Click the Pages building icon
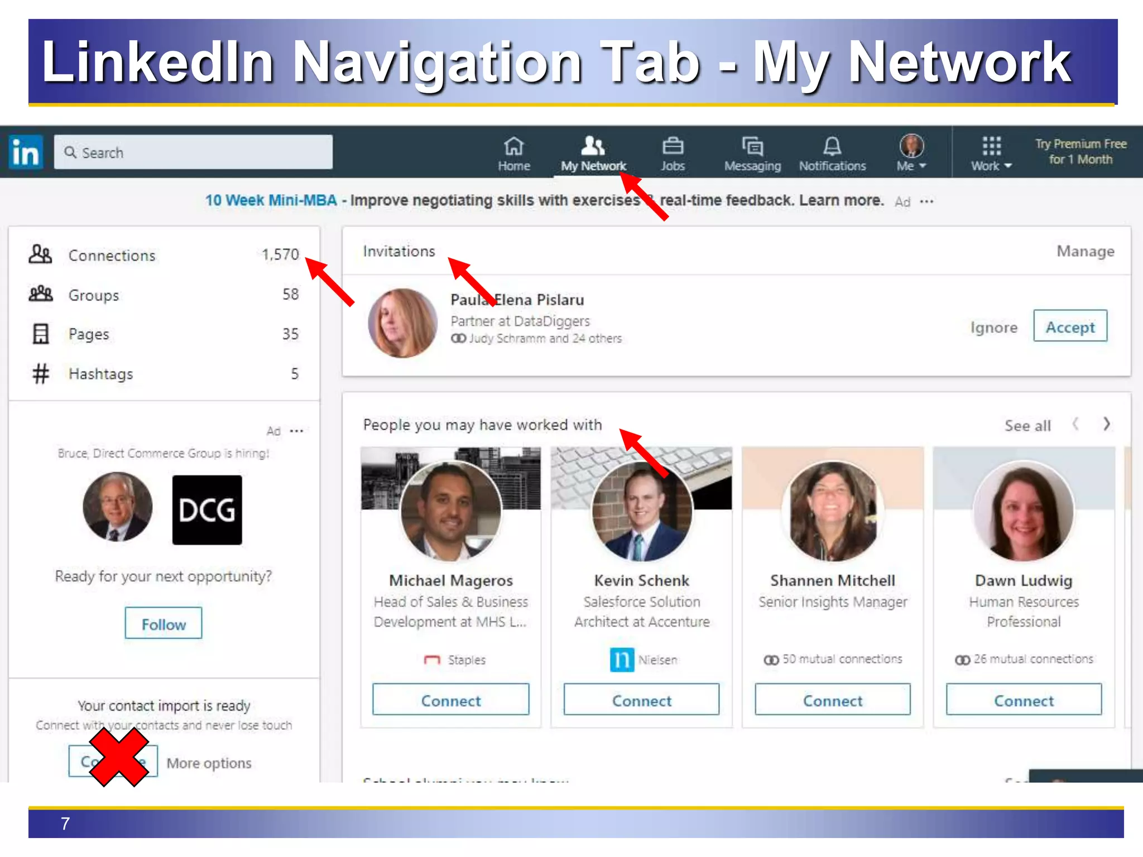This screenshot has height=857, width=1143. pyautogui.click(x=41, y=334)
